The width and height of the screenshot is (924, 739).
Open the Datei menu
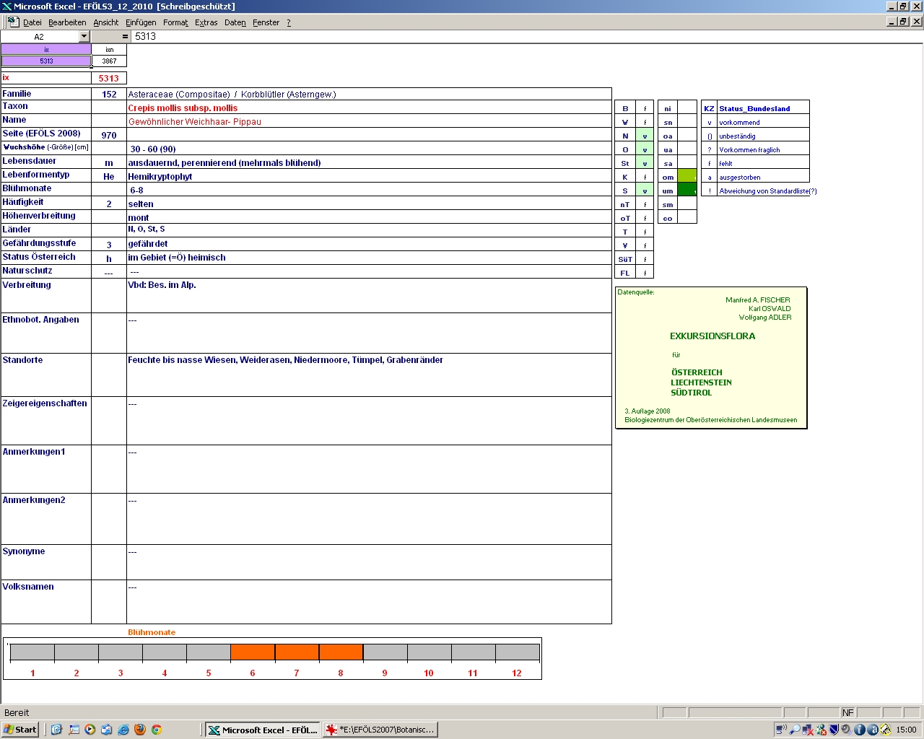[32, 22]
